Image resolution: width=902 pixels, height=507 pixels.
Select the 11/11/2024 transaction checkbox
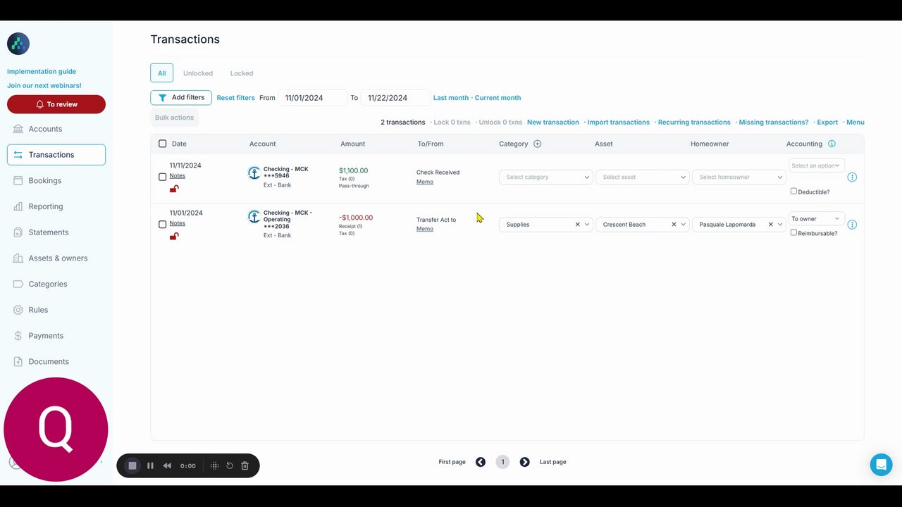pyautogui.click(x=163, y=177)
